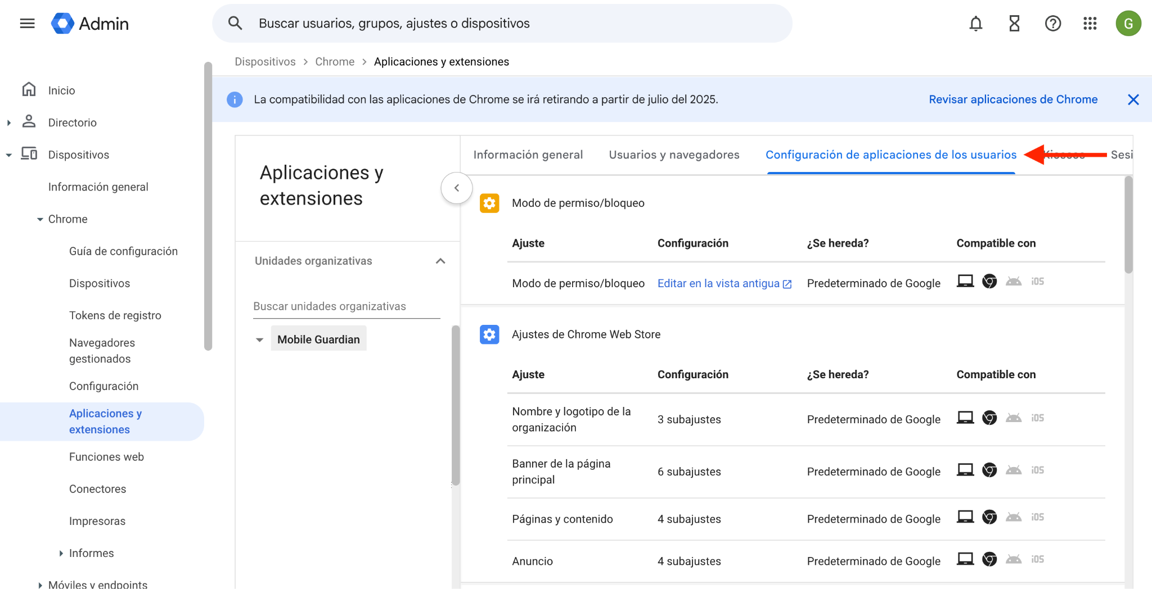Click the Google Admin logo

click(91, 24)
